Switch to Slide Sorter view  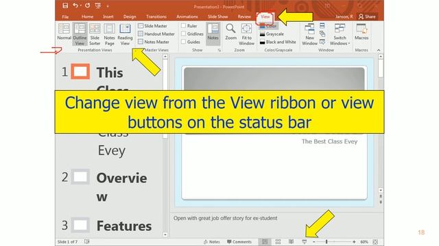(x=95, y=34)
